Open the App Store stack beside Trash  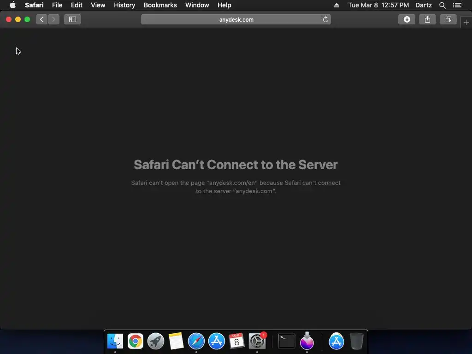(336, 341)
